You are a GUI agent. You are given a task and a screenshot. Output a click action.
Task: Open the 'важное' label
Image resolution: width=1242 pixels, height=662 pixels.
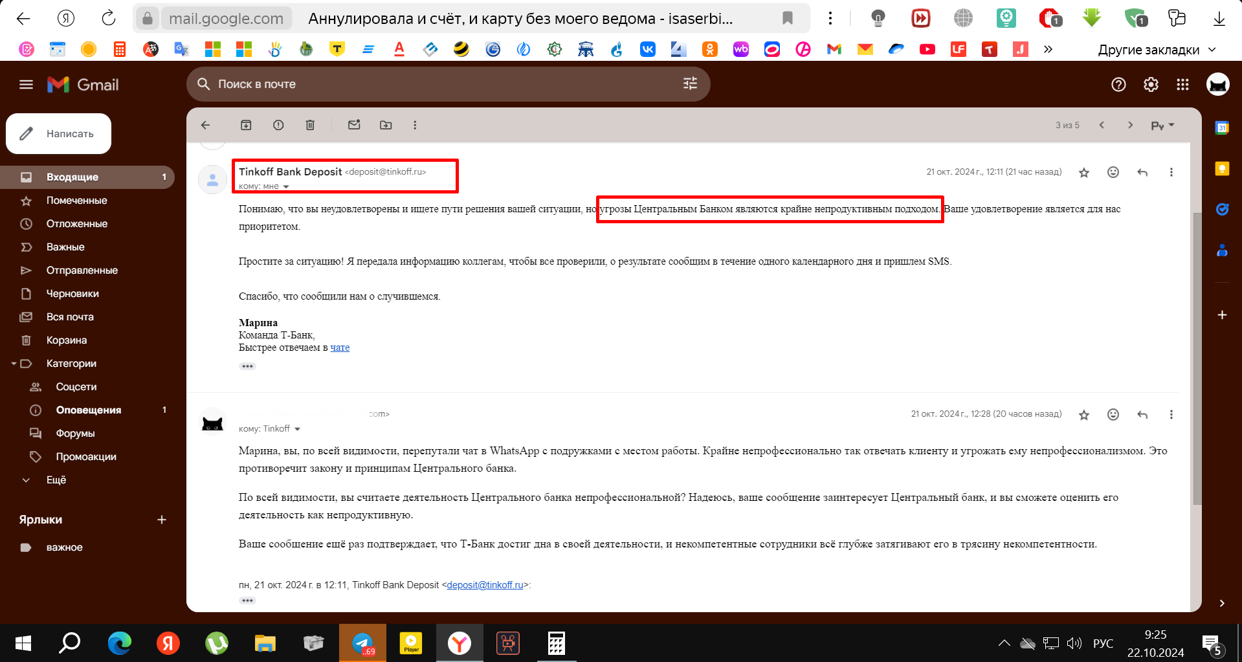pyautogui.click(x=87, y=547)
